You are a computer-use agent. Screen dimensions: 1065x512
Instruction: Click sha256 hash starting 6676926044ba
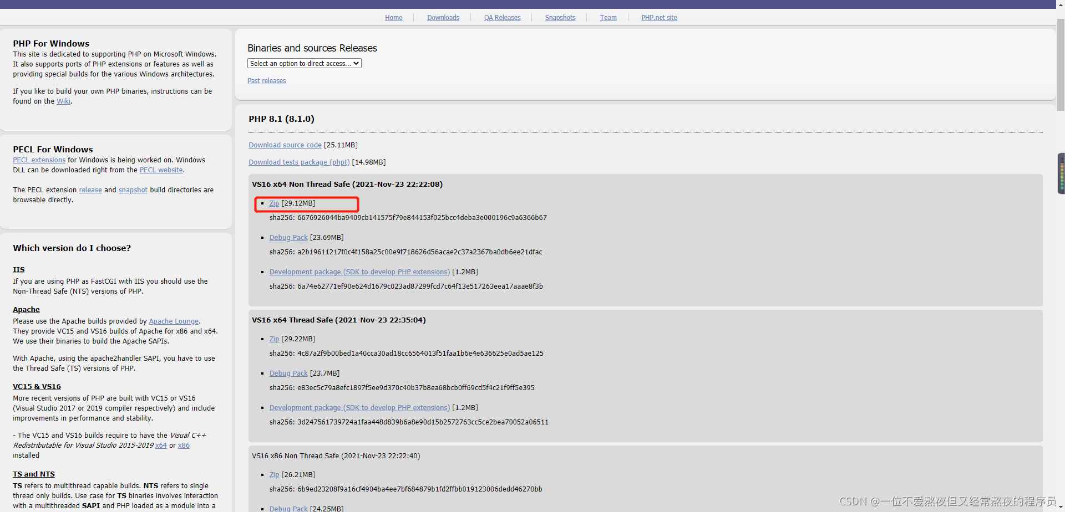[422, 218]
